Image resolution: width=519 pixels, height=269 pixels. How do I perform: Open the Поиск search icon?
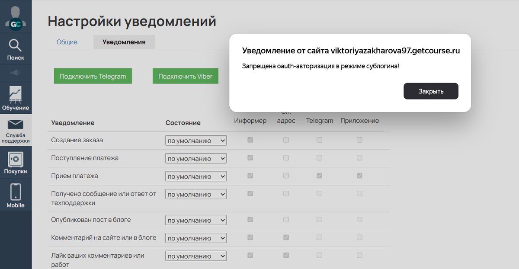click(x=16, y=45)
